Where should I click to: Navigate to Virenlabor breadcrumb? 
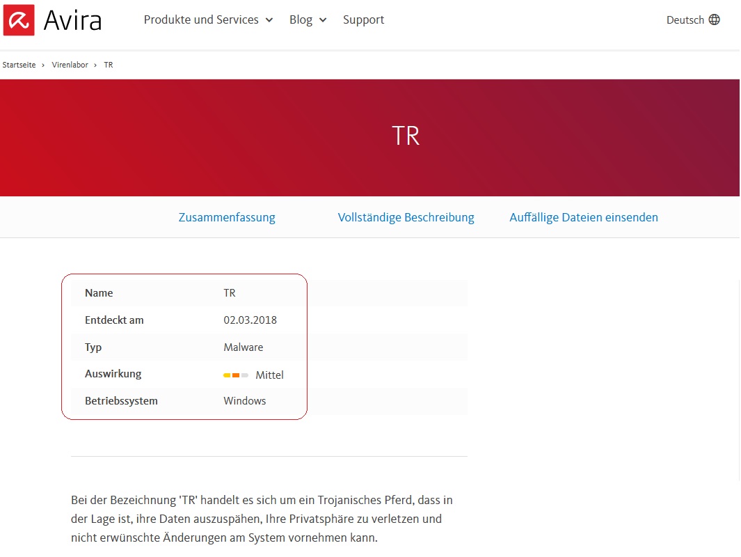tap(70, 65)
